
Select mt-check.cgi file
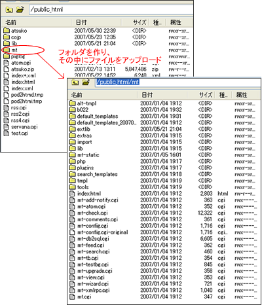point(89,213)
